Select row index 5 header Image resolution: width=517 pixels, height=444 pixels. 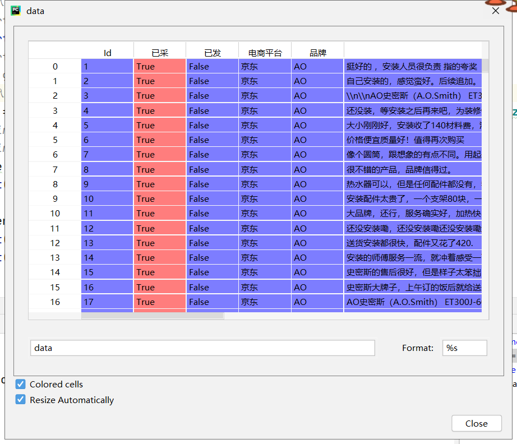pos(55,140)
